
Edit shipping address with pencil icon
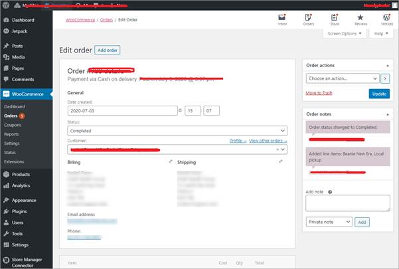[280, 161]
